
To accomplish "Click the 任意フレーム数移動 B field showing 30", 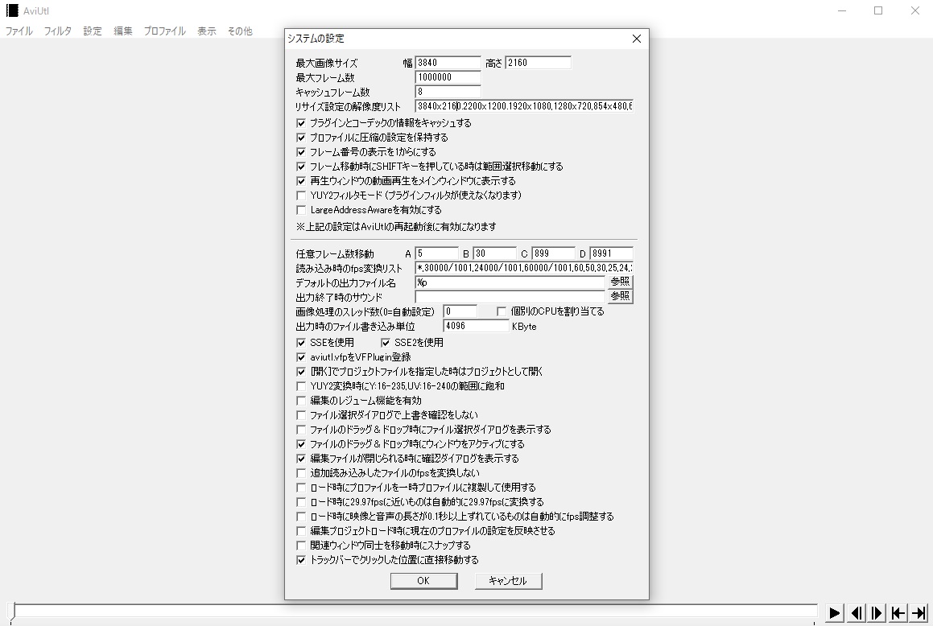I will tap(494, 253).
